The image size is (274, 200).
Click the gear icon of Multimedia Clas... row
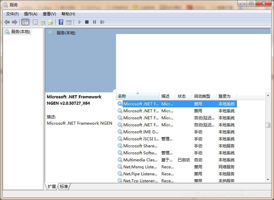(120, 160)
